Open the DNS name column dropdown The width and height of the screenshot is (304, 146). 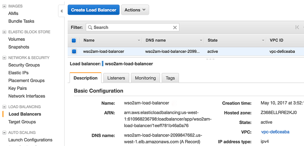[201, 41]
